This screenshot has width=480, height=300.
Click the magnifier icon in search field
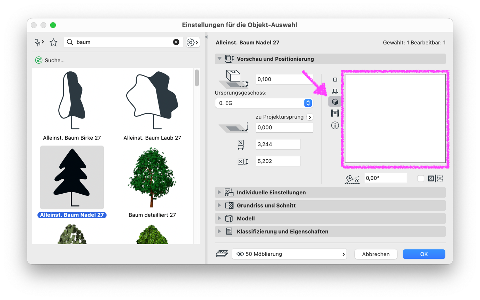pos(70,42)
